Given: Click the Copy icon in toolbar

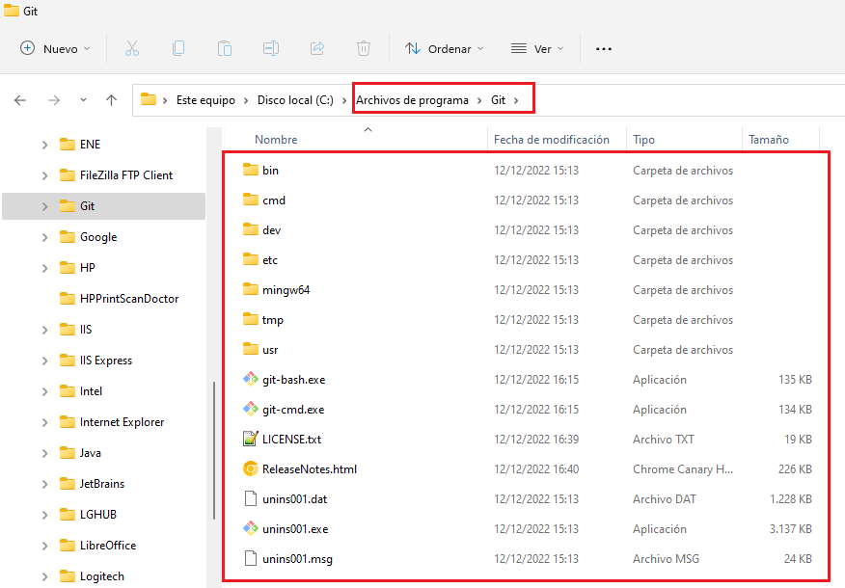Looking at the screenshot, I should pyautogui.click(x=178, y=48).
